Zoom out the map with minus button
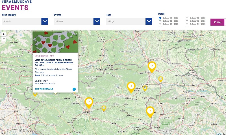 [x=4, y=39]
